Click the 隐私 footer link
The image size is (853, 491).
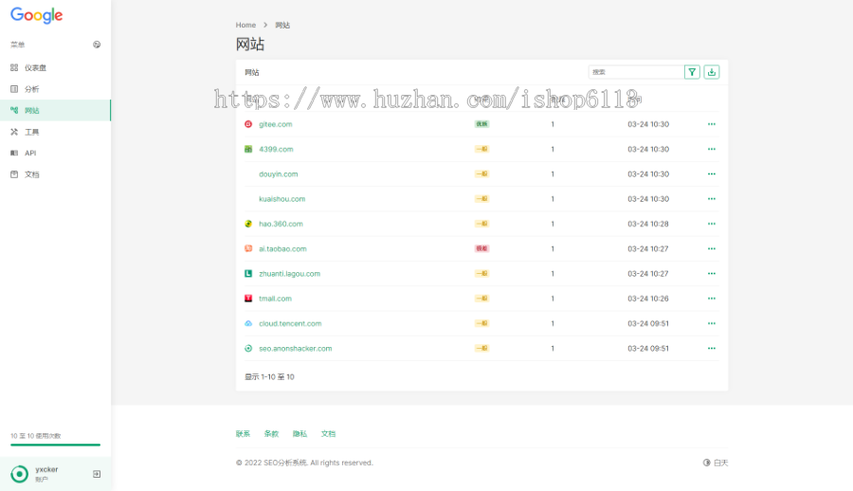tap(299, 434)
